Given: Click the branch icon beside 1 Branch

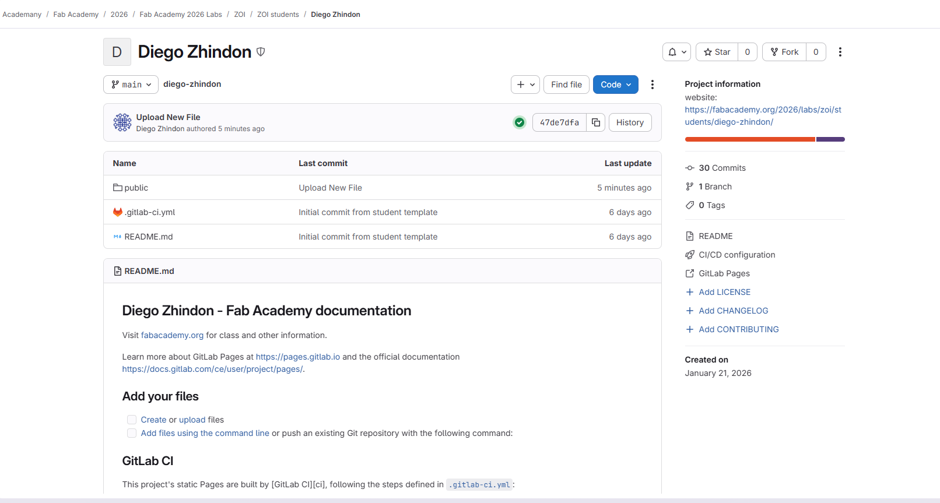Looking at the screenshot, I should click(x=690, y=187).
